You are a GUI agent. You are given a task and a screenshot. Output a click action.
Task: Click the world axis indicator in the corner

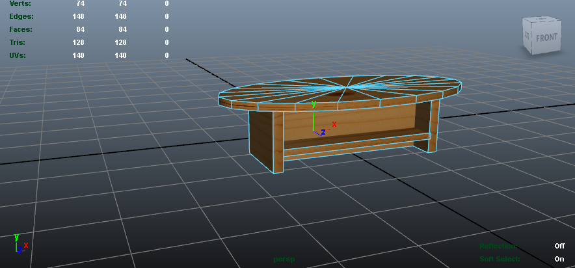tap(20, 244)
